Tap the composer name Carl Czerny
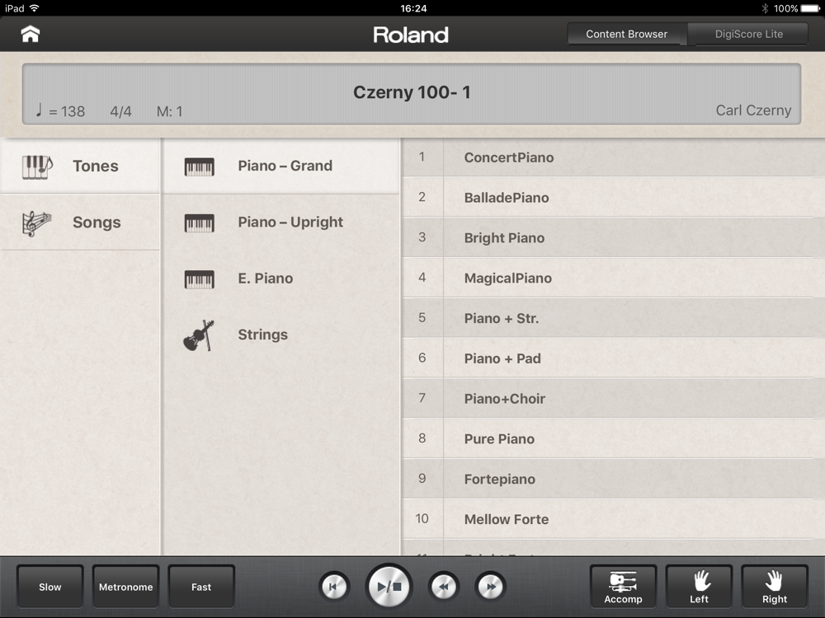The width and height of the screenshot is (825, 618). pos(753,110)
